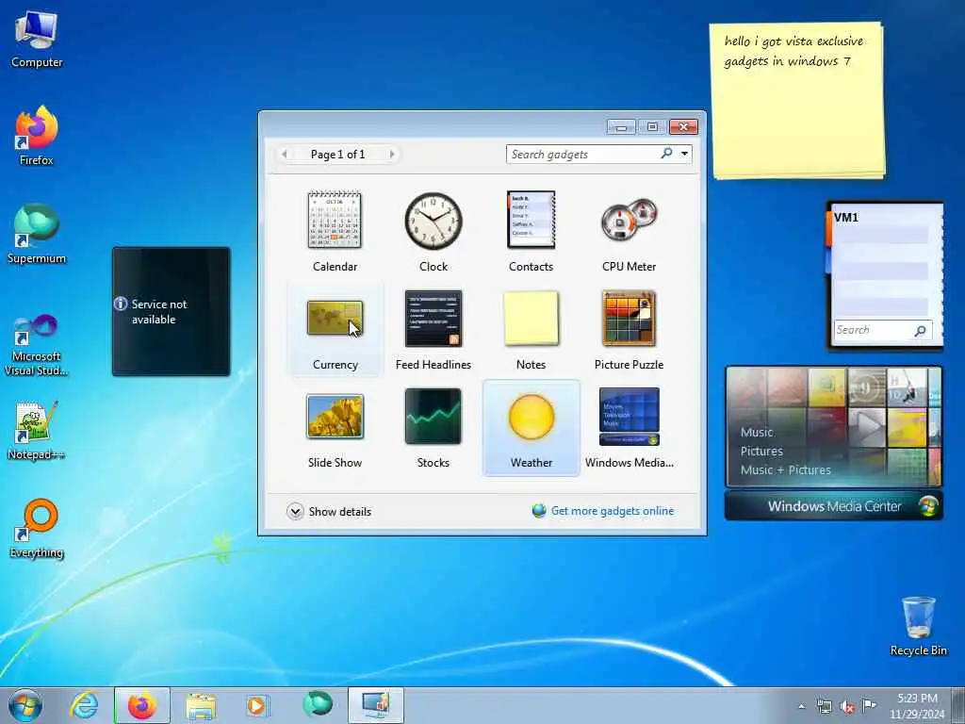Select the Slide Show gadget

[335, 427]
